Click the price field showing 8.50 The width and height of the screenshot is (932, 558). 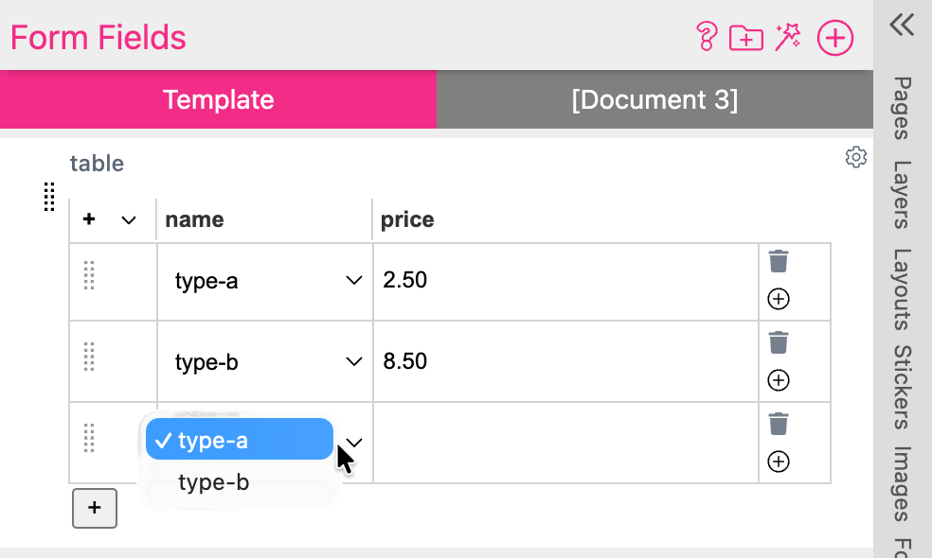pos(565,361)
